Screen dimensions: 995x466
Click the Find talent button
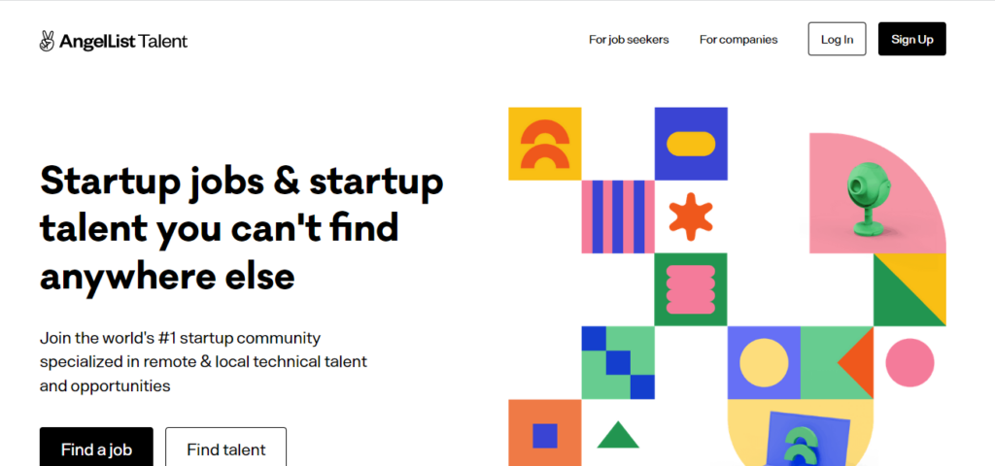225,447
